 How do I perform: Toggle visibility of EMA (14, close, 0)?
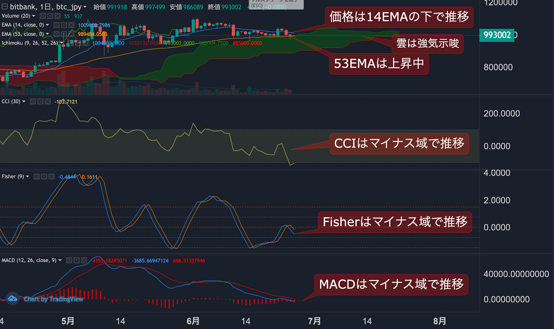point(57,25)
